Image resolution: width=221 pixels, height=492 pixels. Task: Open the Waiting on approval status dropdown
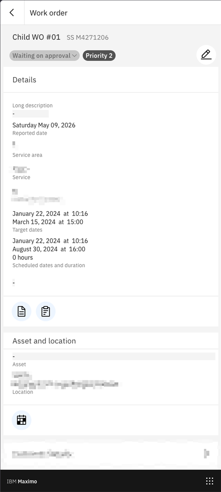pos(44,56)
